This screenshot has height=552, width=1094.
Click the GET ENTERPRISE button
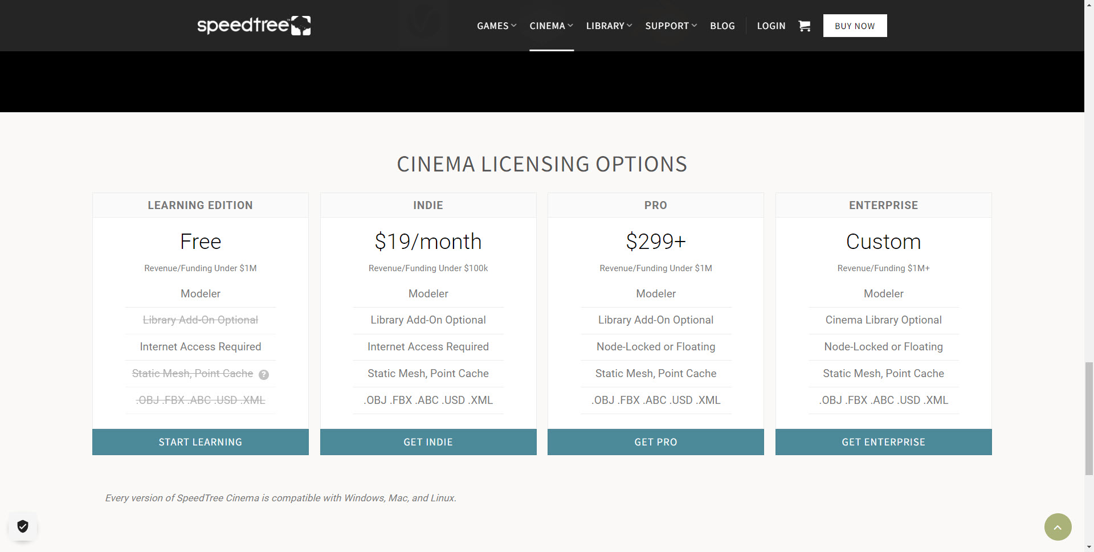[x=884, y=442]
